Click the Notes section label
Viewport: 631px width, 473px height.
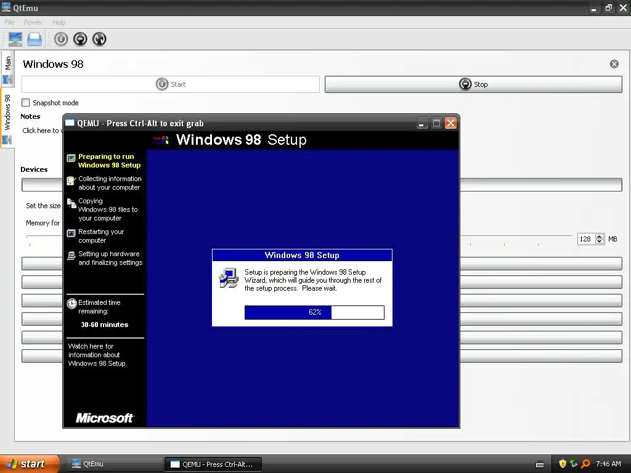pyautogui.click(x=31, y=116)
